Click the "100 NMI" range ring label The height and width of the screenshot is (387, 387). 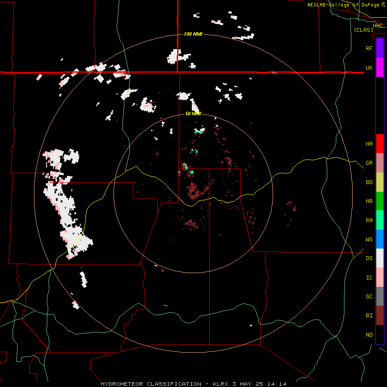(193, 34)
